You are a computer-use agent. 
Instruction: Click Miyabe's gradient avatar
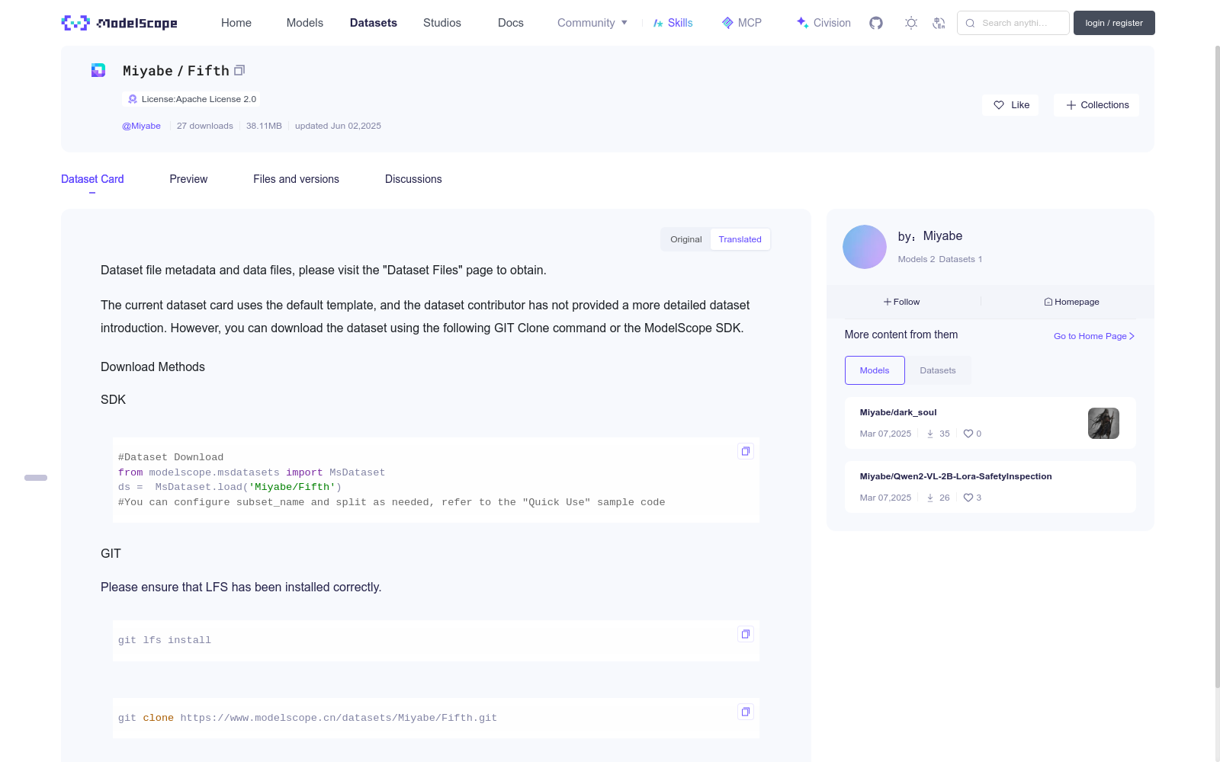[x=865, y=247]
